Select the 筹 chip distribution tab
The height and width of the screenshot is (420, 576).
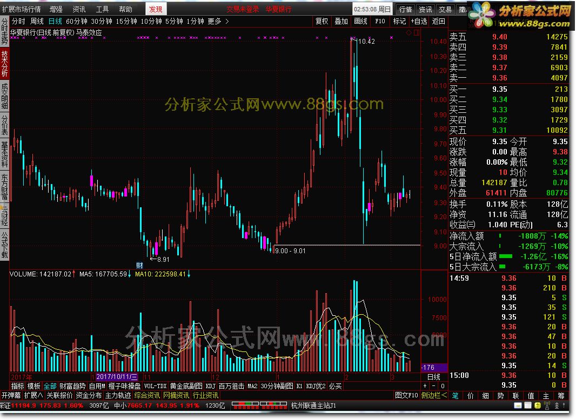561,395
